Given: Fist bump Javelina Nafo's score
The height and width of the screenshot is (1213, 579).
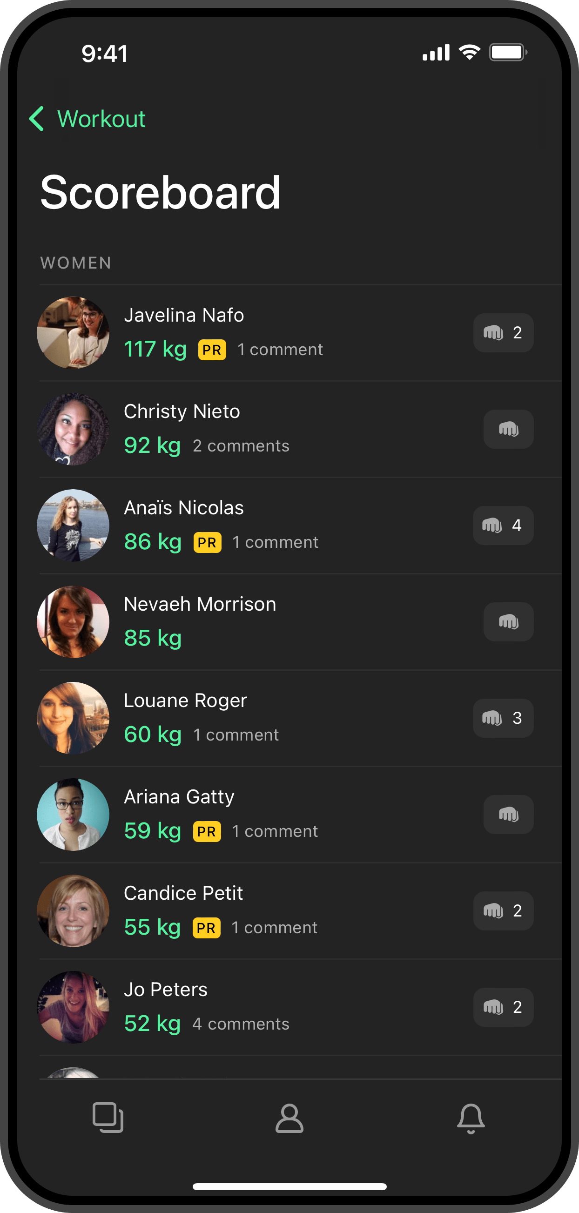Looking at the screenshot, I should click(503, 333).
